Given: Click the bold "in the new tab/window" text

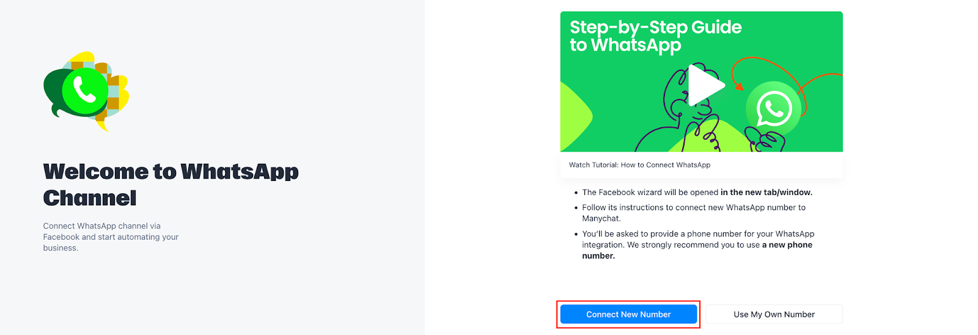Looking at the screenshot, I should (766, 193).
